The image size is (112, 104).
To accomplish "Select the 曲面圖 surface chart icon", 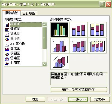I will (7, 64).
